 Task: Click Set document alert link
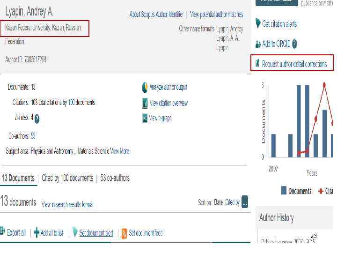tap(96, 233)
